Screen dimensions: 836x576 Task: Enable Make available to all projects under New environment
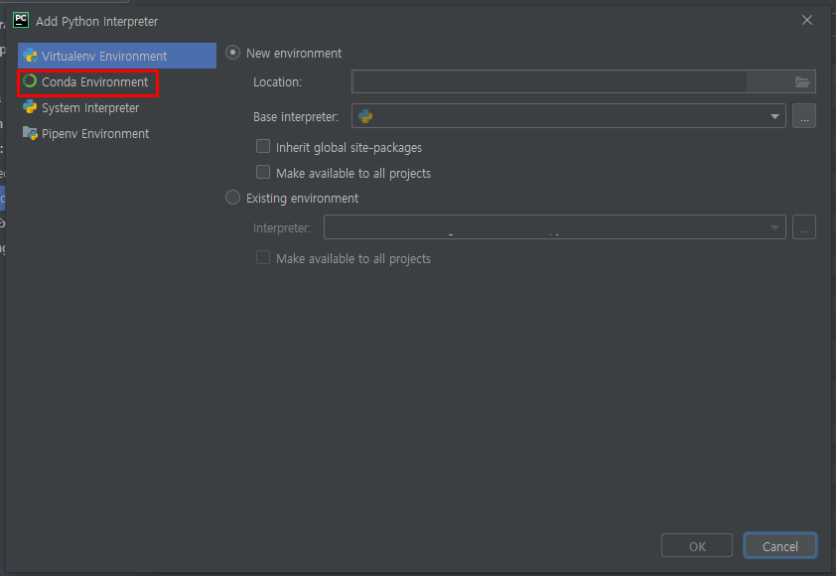tap(263, 172)
